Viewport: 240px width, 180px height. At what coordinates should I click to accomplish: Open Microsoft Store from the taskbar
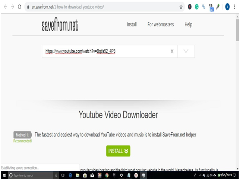pyautogui.click(x=85, y=175)
